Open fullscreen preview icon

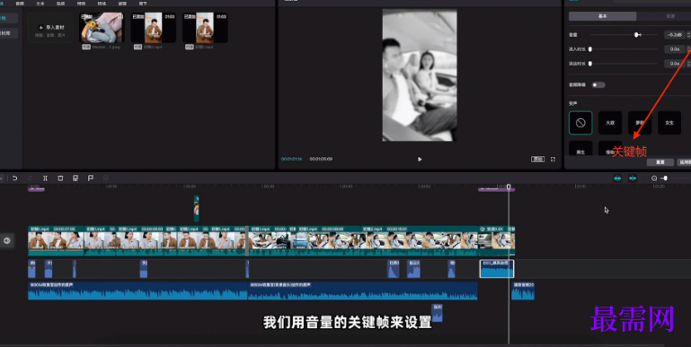click(553, 160)
